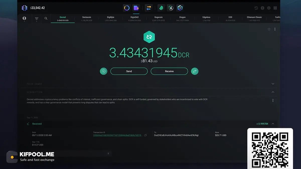Copy the transaction ID

pos(145,135)
